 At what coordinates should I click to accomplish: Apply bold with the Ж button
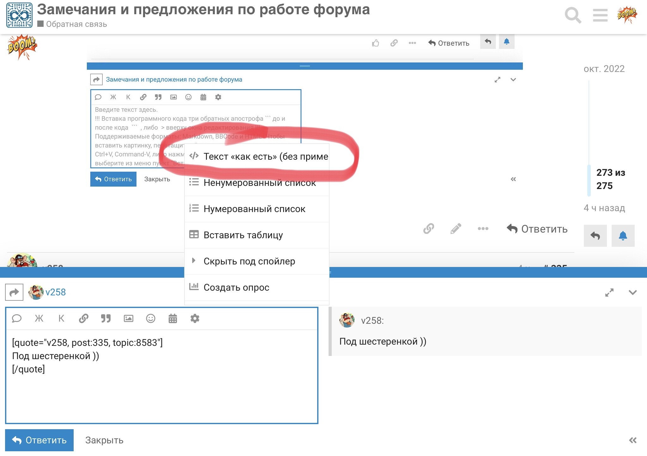coord(39,318)
